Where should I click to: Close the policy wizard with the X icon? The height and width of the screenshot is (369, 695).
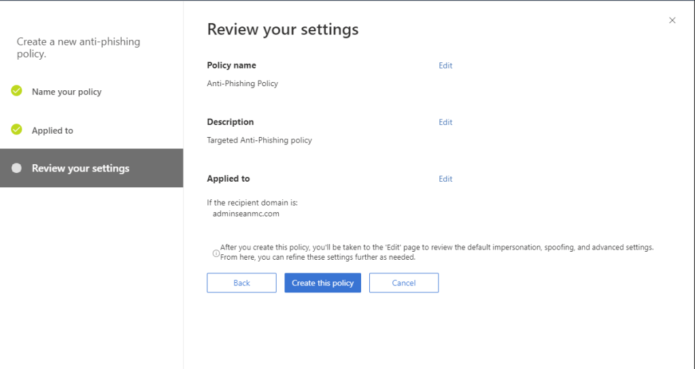tap(672, 20)
